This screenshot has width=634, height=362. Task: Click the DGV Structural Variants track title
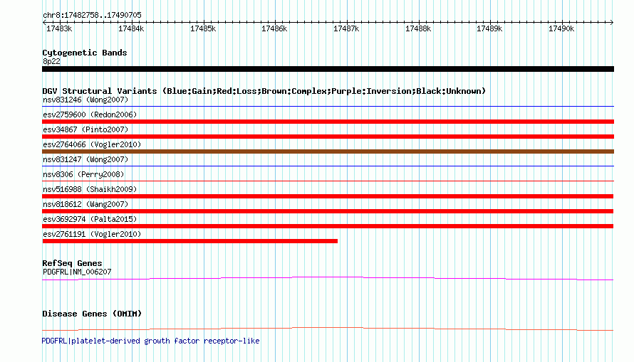[264, 91]
